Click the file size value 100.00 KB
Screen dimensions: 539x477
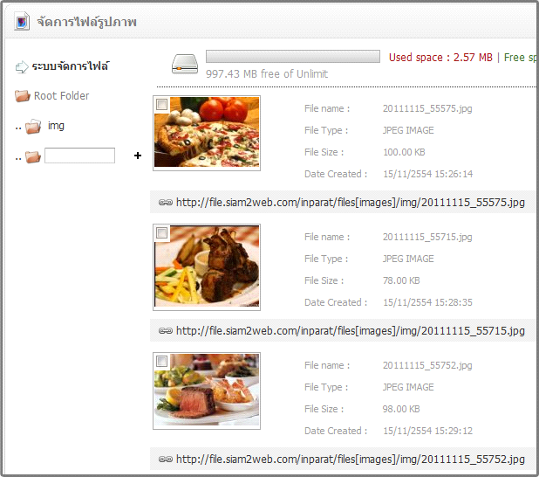coord(404,152)
